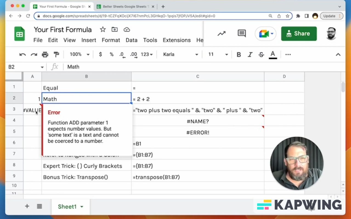This screenshot has width=351, height=219.
Task: Toggle italic formatting
Action: click(250, 54)
